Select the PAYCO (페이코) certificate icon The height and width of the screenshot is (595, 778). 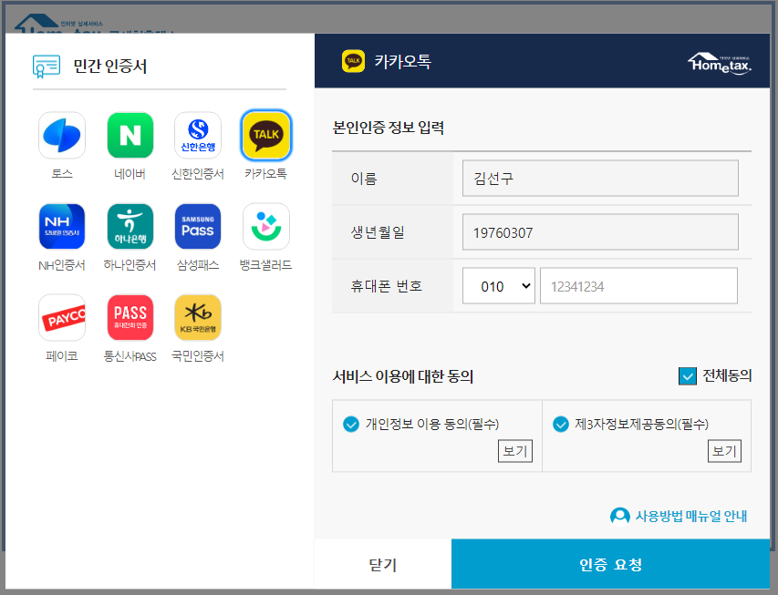(x=62, y=318)
